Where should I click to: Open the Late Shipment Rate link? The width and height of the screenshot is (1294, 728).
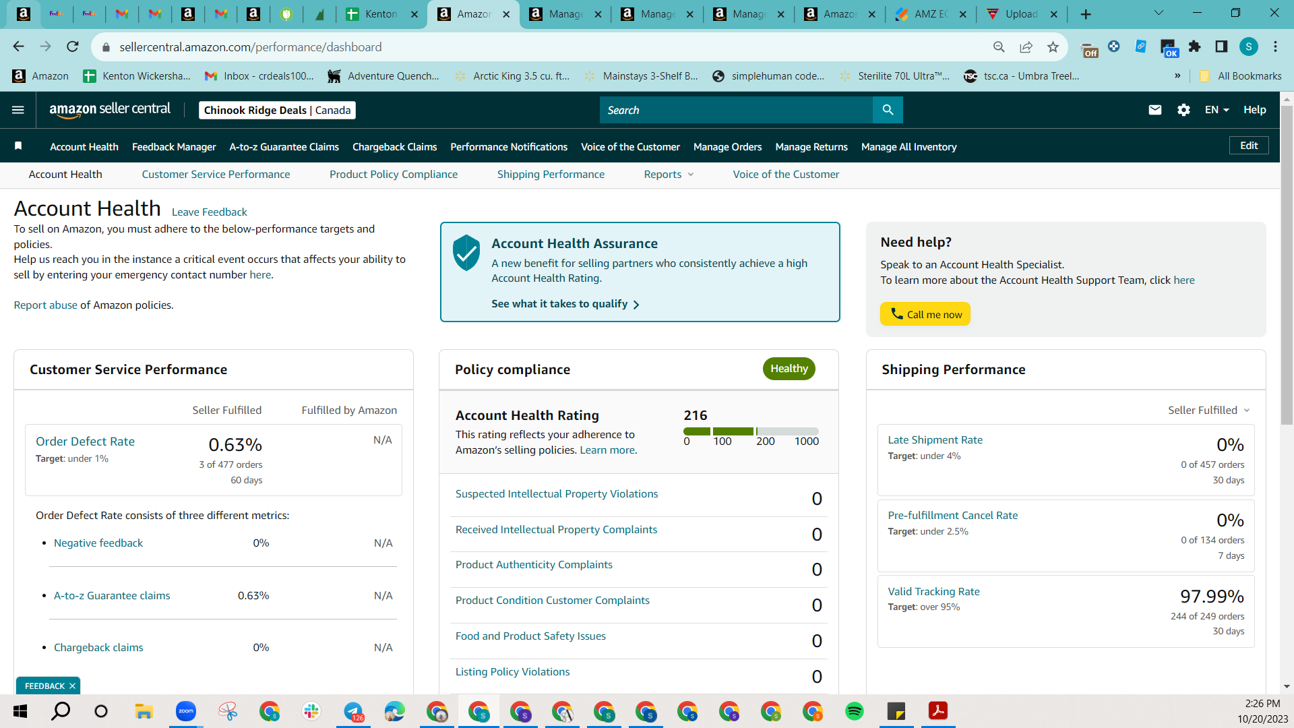(x=935, y=440)
